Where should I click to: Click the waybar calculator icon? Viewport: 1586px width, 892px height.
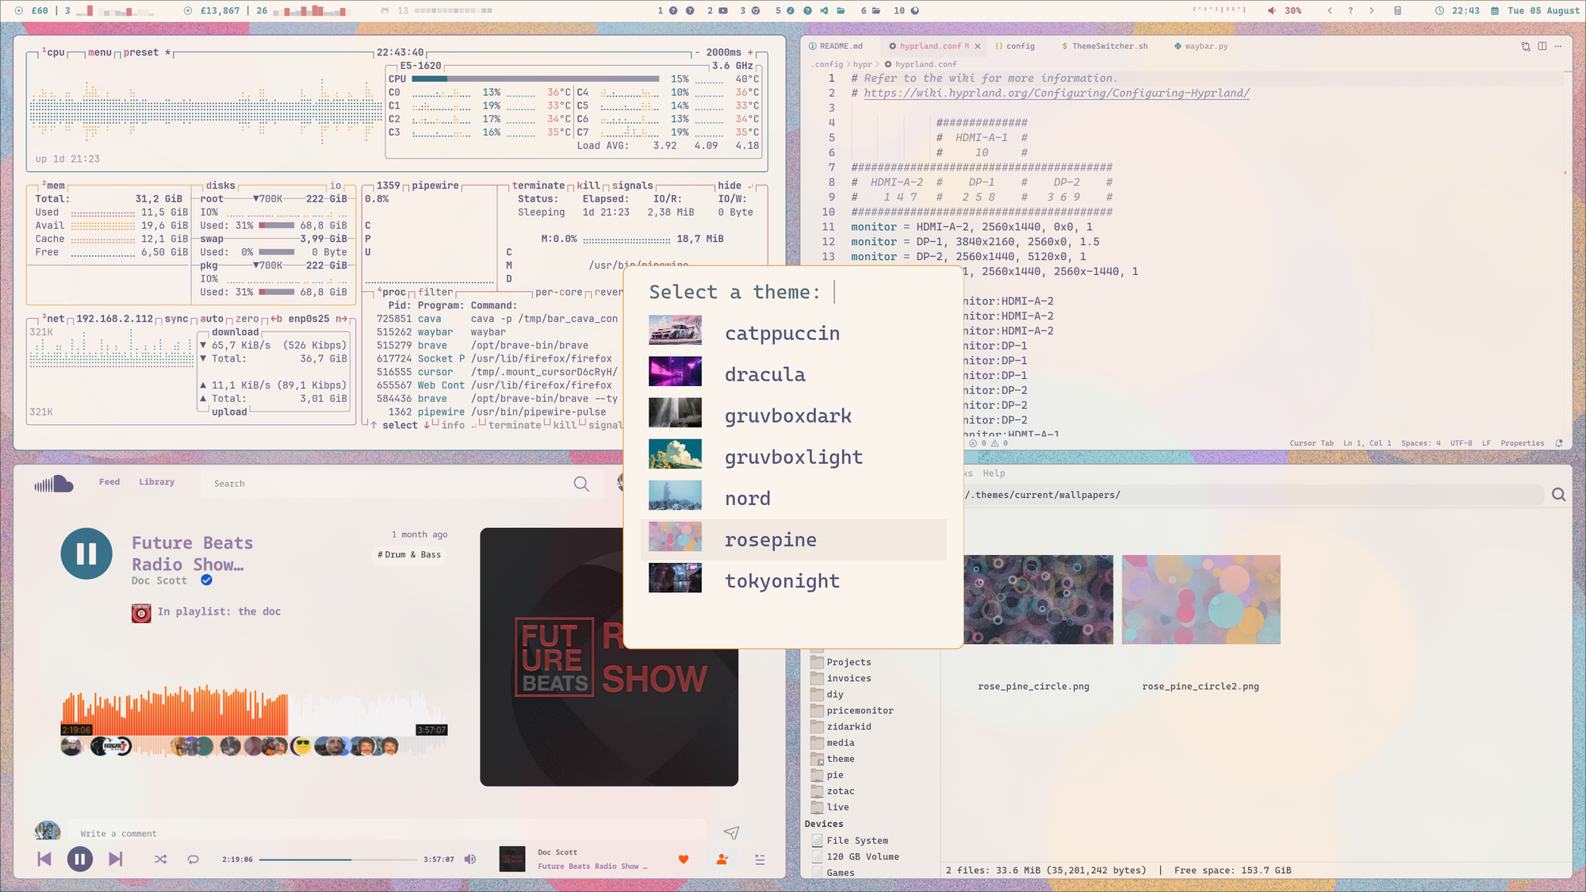(x=1397, y=11)
